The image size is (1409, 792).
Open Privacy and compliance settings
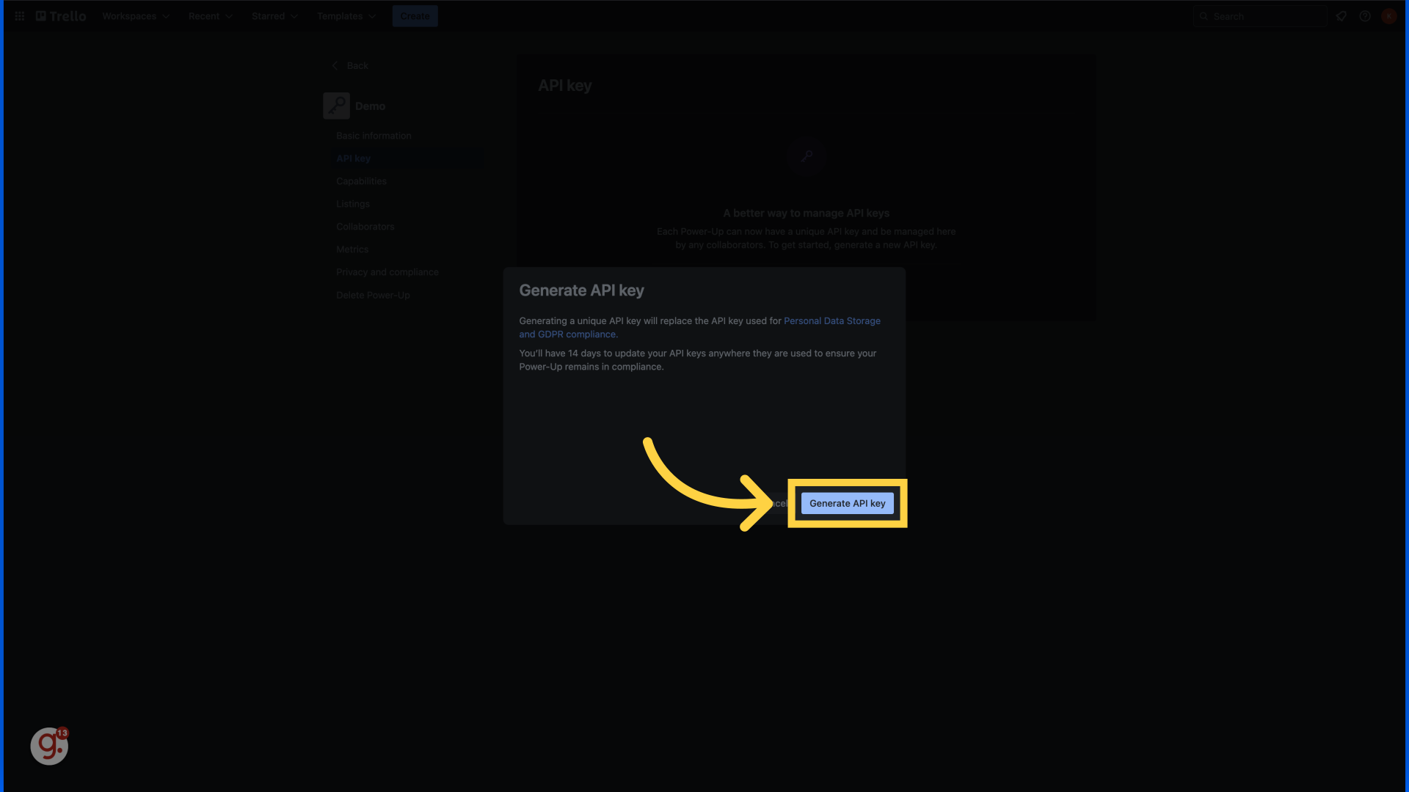pos(387,271)
